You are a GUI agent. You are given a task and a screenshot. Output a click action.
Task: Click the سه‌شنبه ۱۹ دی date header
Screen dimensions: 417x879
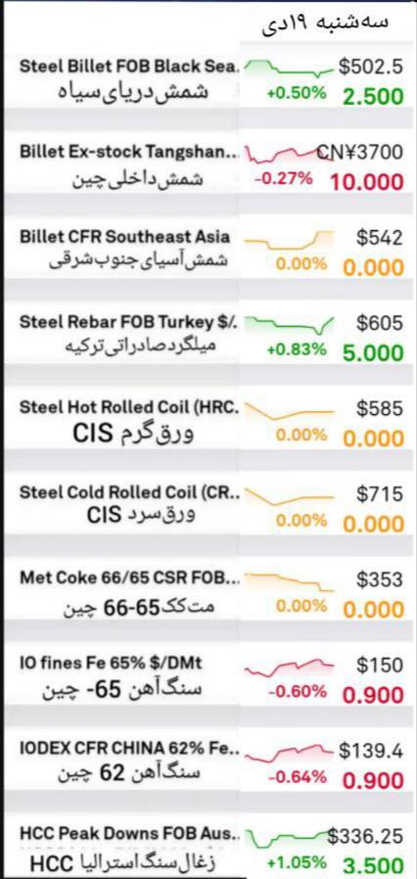click(325, 23)
